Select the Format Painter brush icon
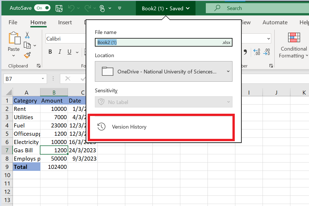Screen dimensions: 309x206 pos(28,55)
